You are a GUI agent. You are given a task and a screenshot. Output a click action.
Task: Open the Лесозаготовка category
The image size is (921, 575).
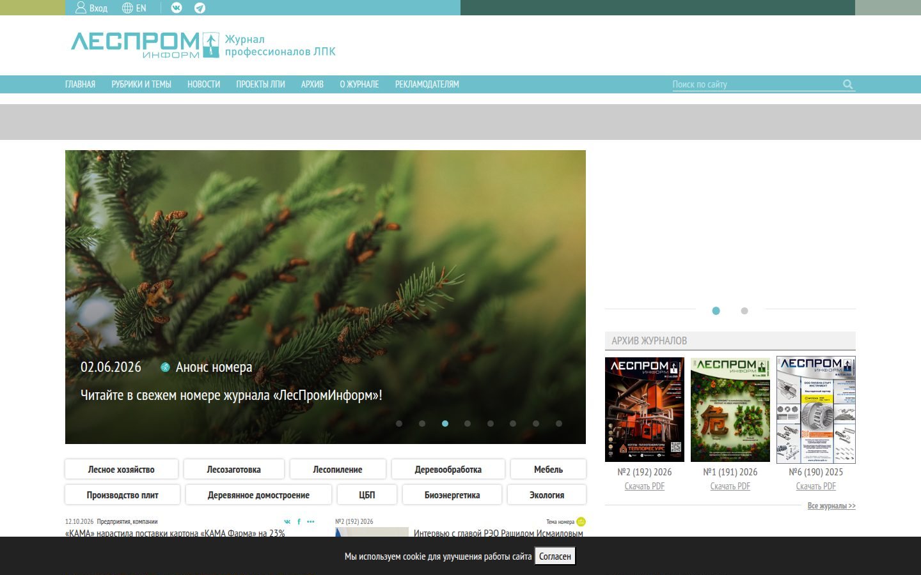click(233, 470)
